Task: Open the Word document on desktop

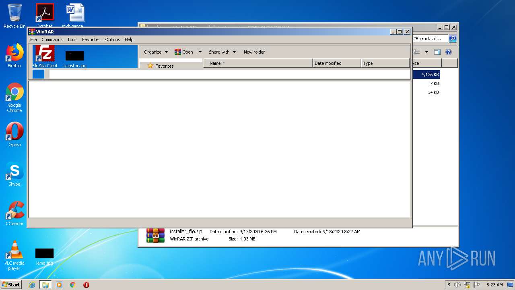Action: 75,15
